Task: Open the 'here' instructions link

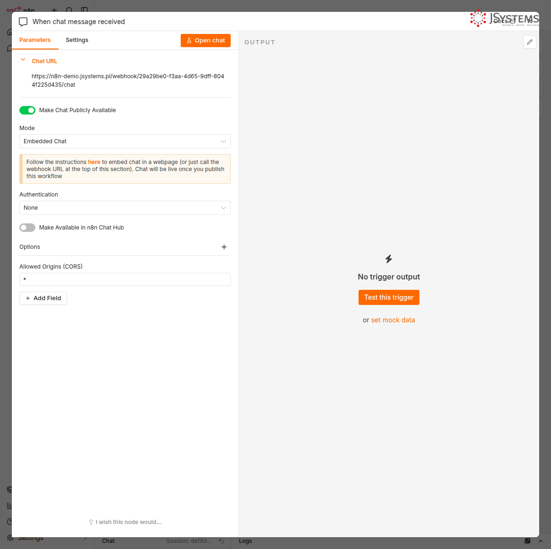Action: click(x=94, y=162)
